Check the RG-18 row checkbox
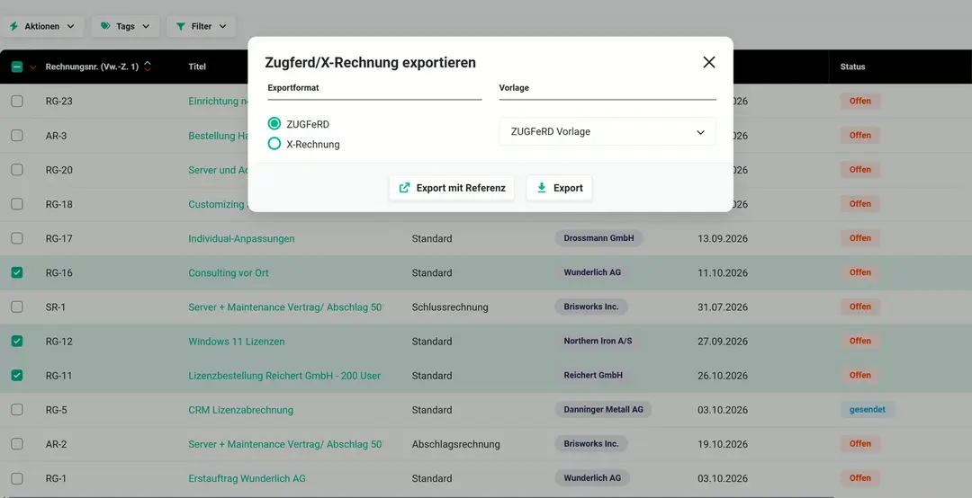The height and width of the screenshot is (498, 972). click(x=17, y=204)
